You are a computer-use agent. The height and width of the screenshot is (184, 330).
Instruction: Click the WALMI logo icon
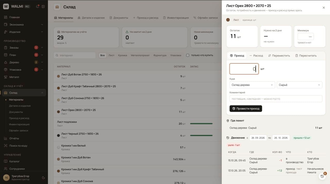click(6, 6)
